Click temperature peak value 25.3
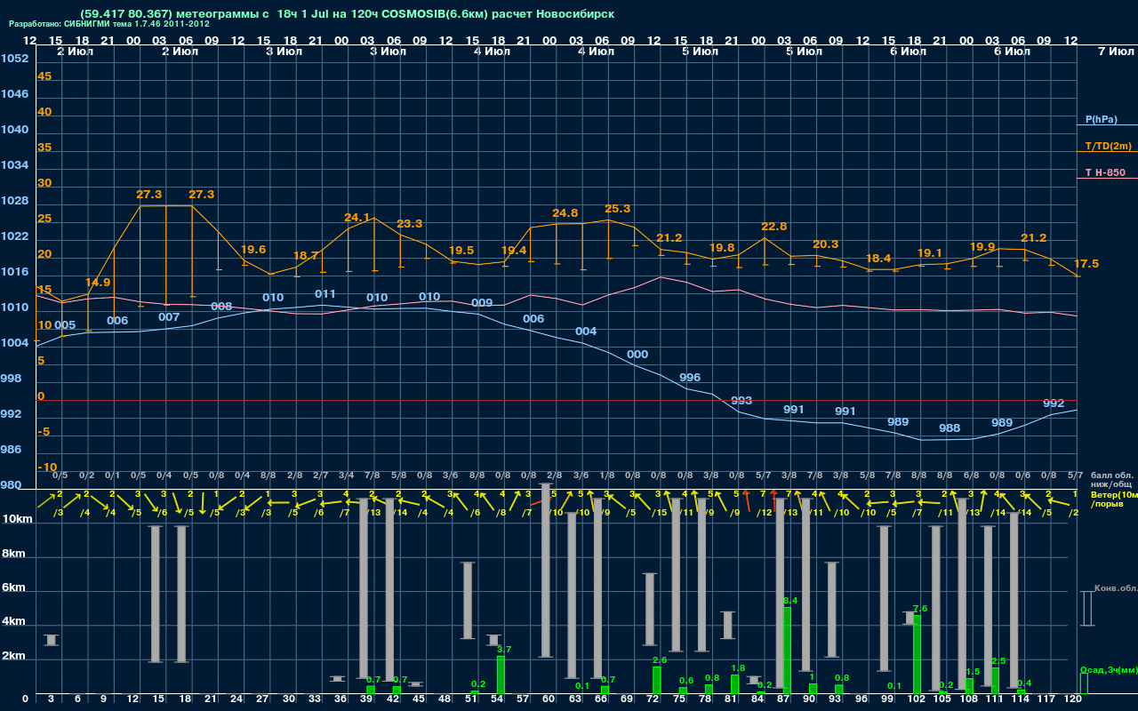This screenshot has width=1138, height=711. (x=617, y=209)
